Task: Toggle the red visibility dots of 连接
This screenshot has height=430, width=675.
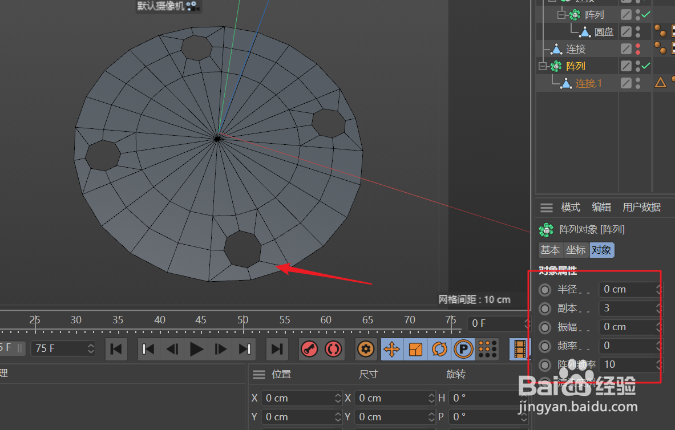Action: coord(638,49)
